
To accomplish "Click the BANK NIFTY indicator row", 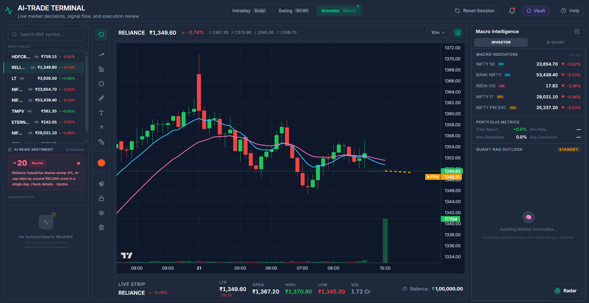I will point(528,75).
